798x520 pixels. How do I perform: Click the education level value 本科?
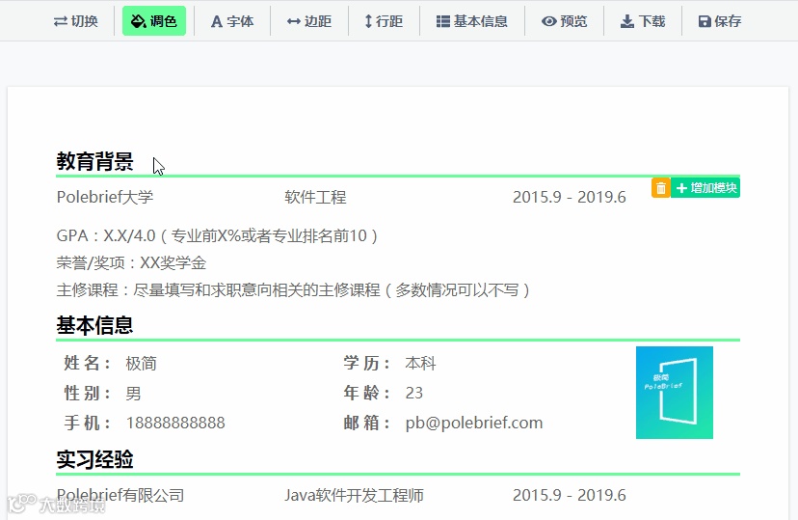(420, 363)
